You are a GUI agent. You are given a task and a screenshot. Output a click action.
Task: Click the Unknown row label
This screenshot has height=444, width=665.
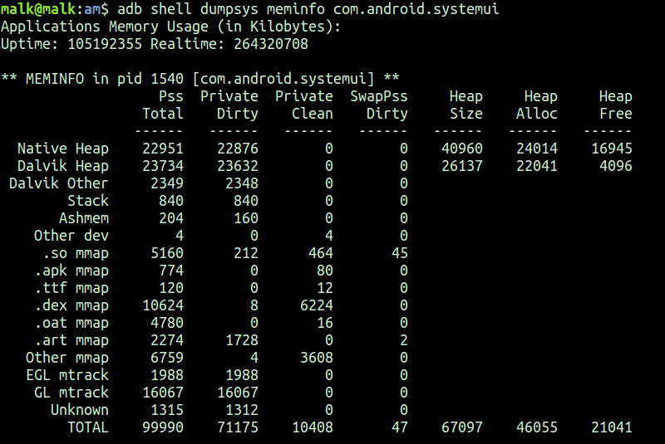point(80,410)
